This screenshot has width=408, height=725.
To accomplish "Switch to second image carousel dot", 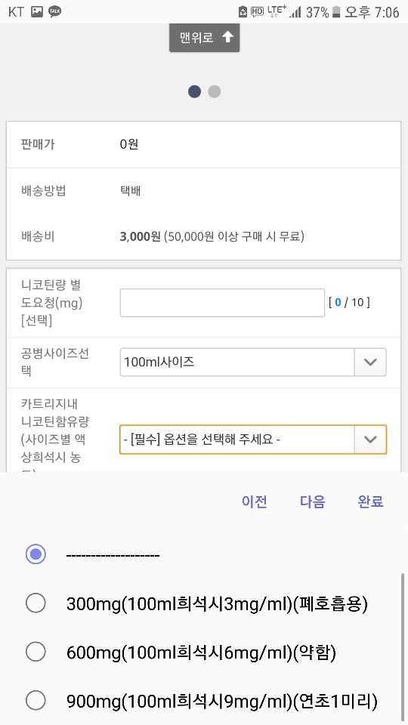I will pyautogui.click(x=214, y=91).
